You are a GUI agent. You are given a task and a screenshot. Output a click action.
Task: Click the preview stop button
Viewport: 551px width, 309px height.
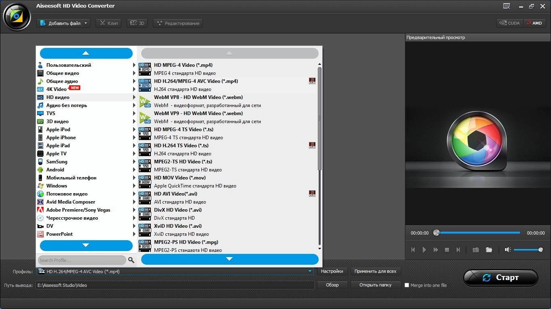pos(447,250)
